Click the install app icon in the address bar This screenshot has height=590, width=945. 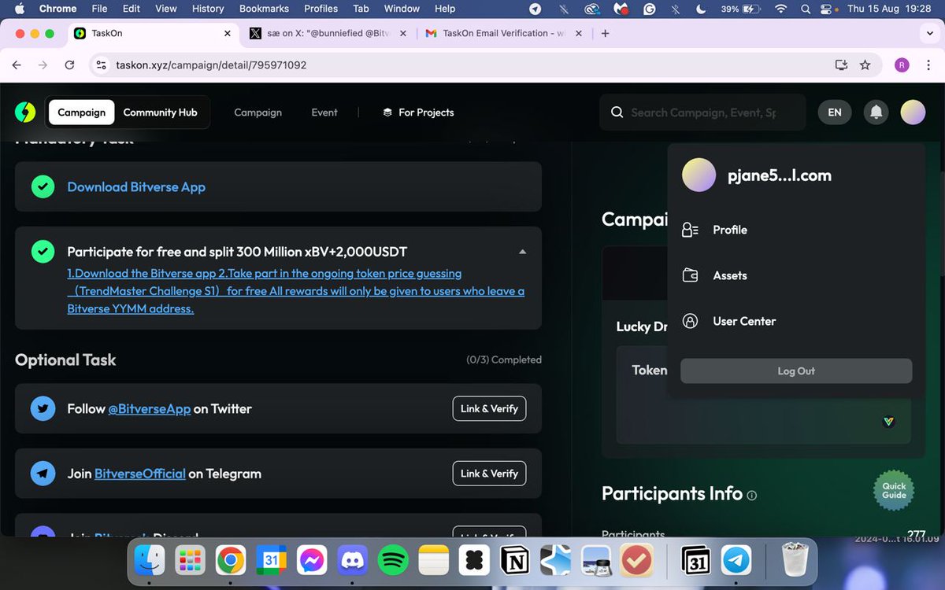point(841,65)
